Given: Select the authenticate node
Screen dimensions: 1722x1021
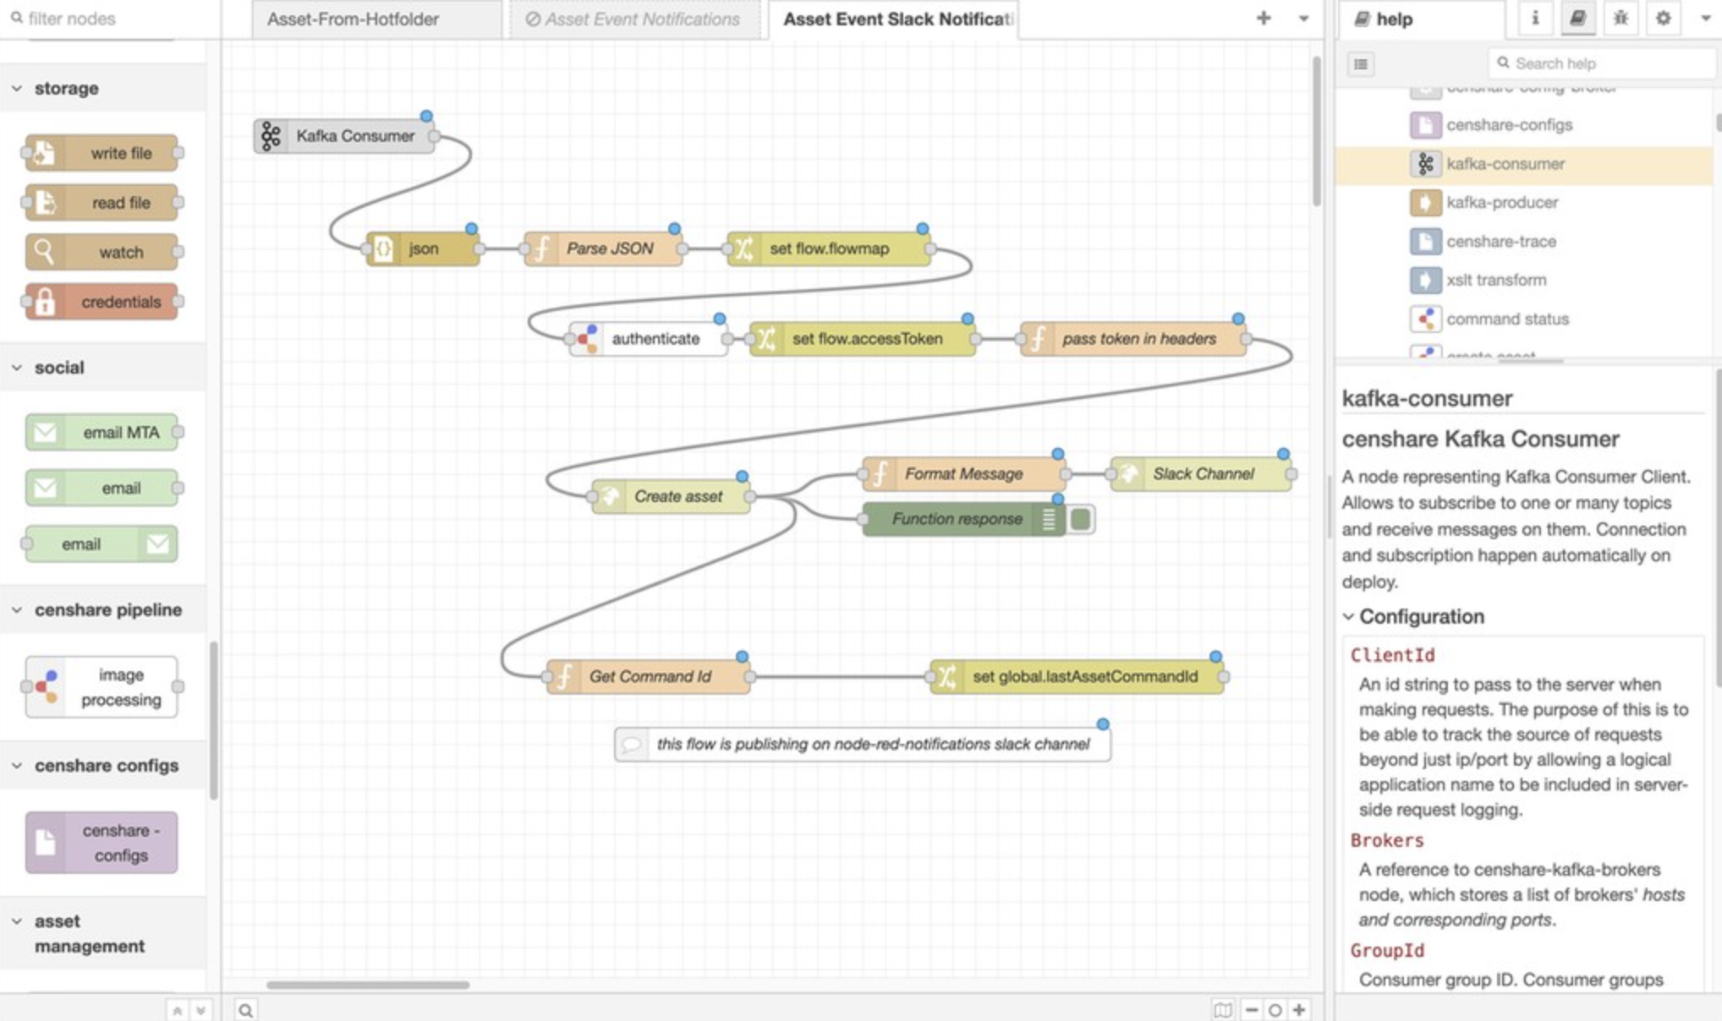Looking at the screenshot, I should 649,339.
